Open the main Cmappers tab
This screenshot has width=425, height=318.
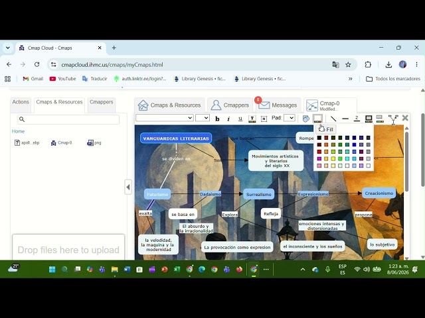click(230, 105)
